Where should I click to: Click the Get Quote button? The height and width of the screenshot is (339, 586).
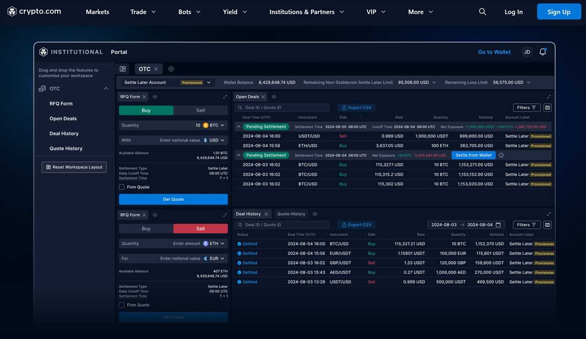(x=173, y=199)
